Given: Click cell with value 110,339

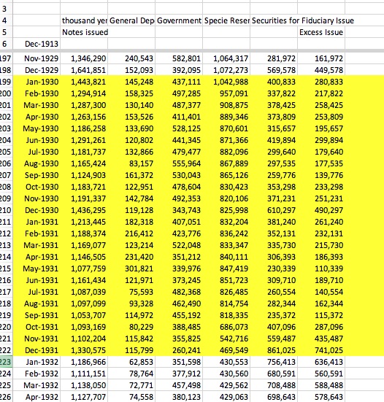Looking at the screenshot, I should (321, 268).
